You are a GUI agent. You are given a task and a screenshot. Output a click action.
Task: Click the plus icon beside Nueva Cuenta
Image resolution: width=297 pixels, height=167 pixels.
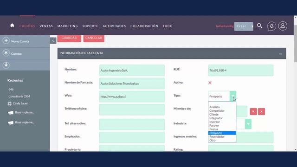6,40
